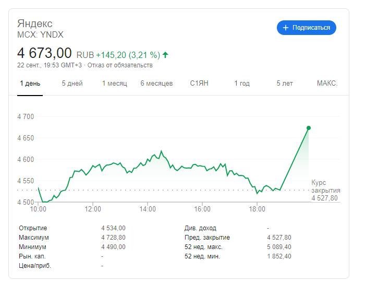Screen dimensions: 366x295
Task: Click the 4 650 y-axis label
Action: 26,138
